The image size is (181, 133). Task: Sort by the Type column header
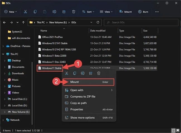click(122, 31)
